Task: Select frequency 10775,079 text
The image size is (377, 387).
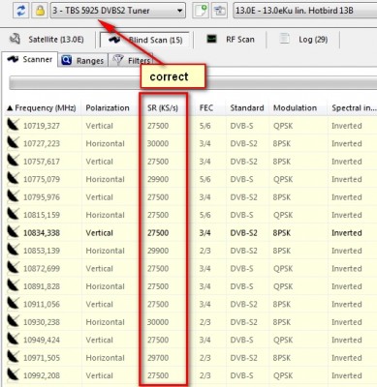Action: click(42, 179)
